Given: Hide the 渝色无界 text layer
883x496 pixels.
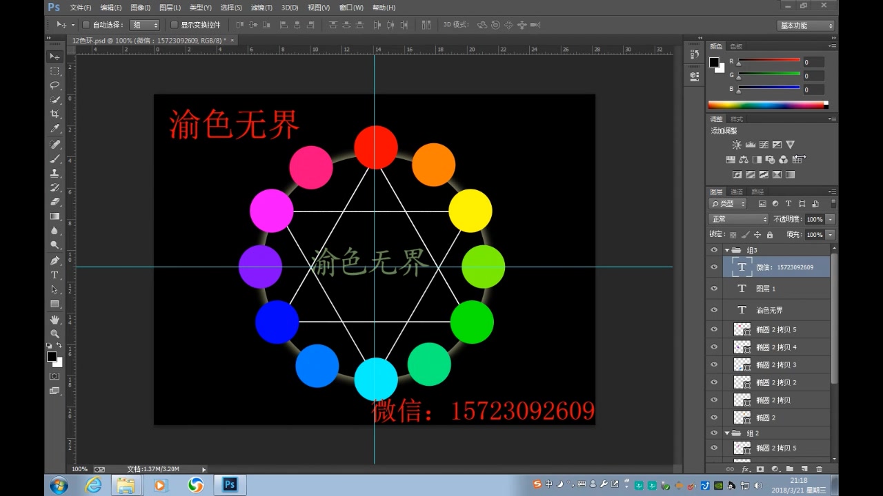Looking at the screenshot, I should point(714,309).
